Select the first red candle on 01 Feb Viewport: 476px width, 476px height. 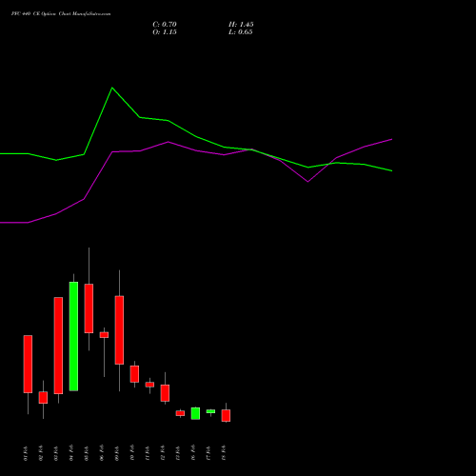click(28, 364)
